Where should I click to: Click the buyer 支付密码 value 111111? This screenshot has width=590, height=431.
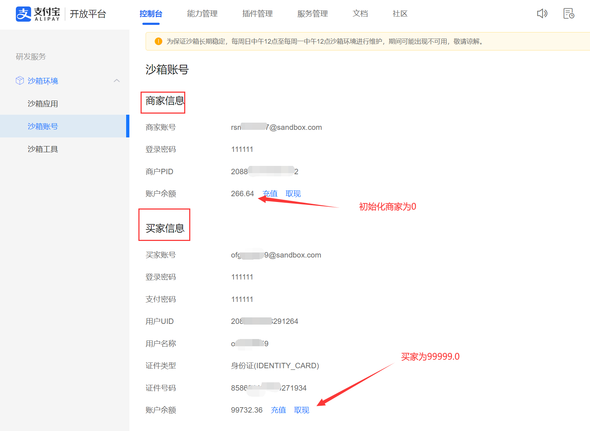click(x=242, y=299)
